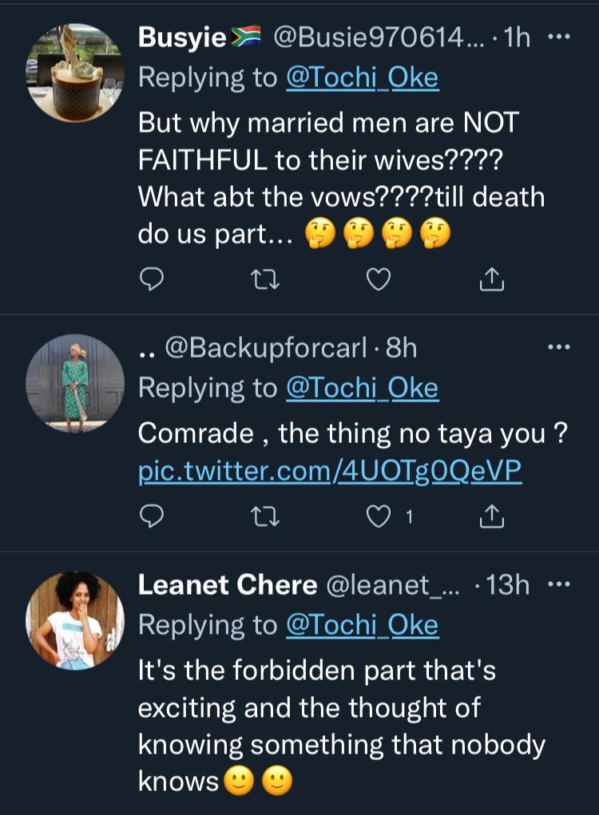Retweet Busyie's tweet

265,276
